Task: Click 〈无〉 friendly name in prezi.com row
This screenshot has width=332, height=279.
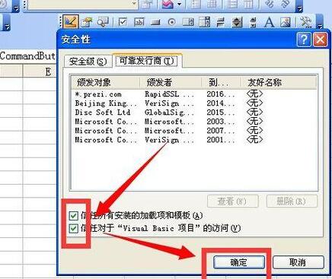Action: point(254,94)
